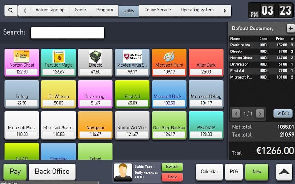Screen dimensions: 295x184
Task: Switch to the Game category tab
Action: tap(80, 10)
